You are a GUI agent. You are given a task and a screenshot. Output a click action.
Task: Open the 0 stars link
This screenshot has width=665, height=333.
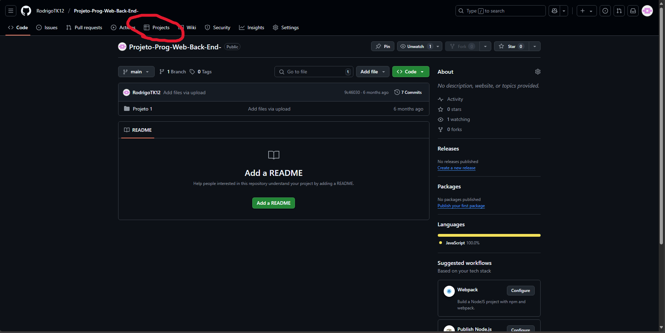coord(450,109)
